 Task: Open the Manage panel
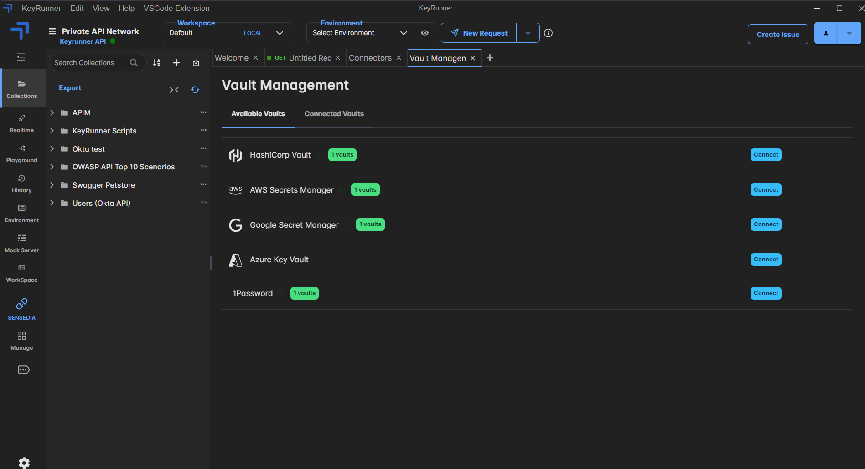coord(22,341)
